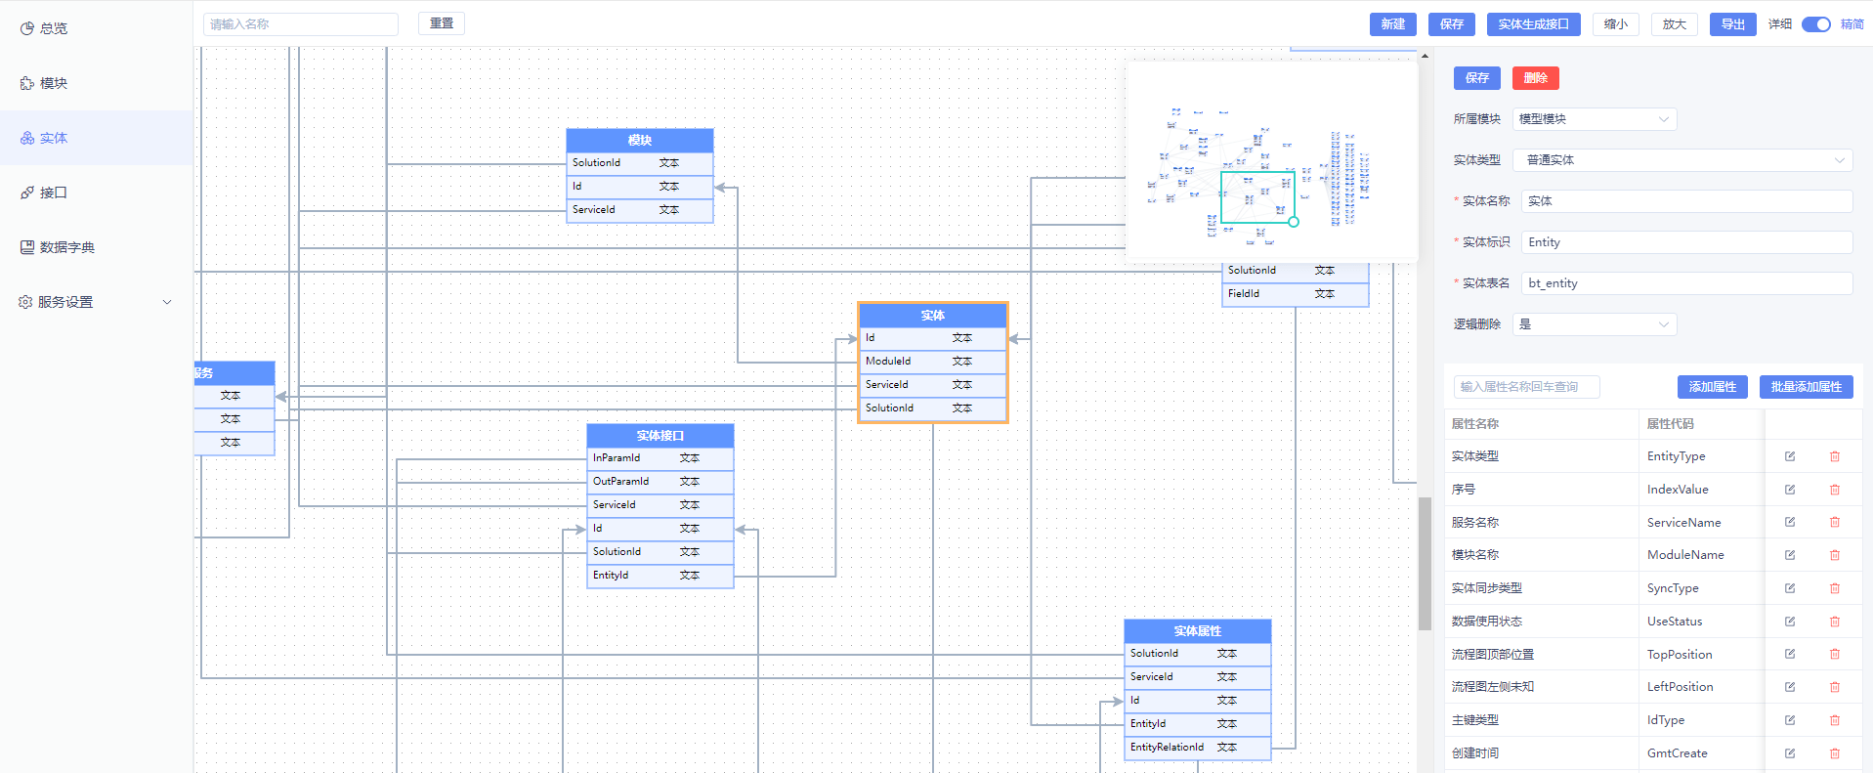Image resolution: width=1873 pixels, height=773 pixels.
Task: Delete the ModuleName attribute row
Action: click(1834, 555)
